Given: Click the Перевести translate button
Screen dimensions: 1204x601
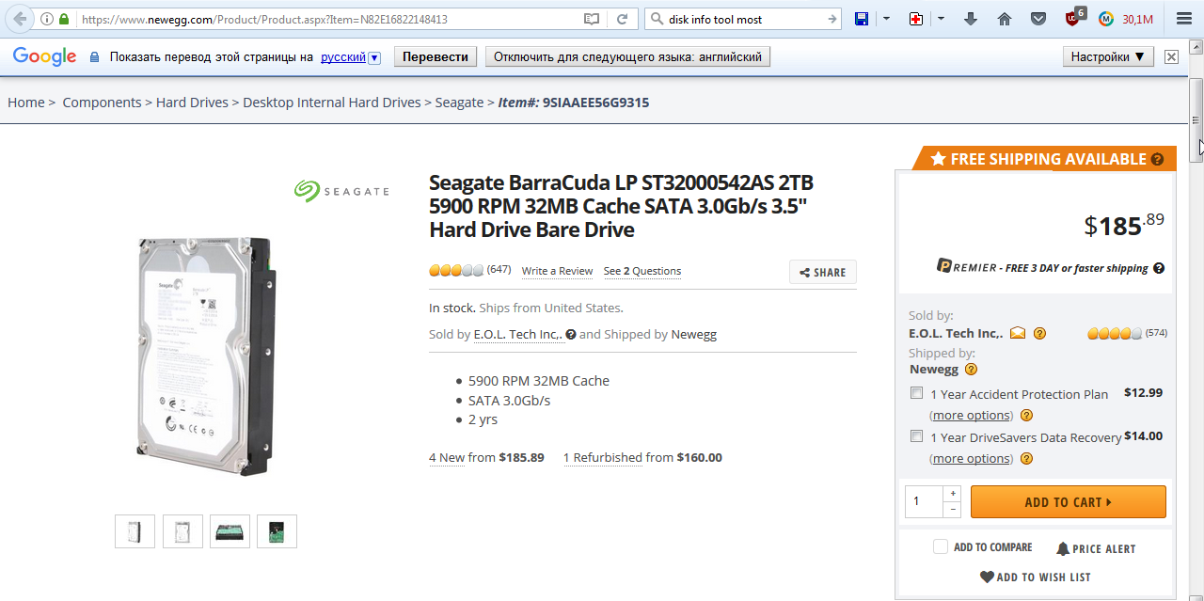Looking at the screenshot, I should [436, 57].
